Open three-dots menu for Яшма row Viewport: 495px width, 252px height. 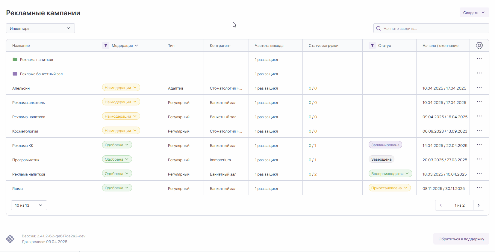coord(479,188)
